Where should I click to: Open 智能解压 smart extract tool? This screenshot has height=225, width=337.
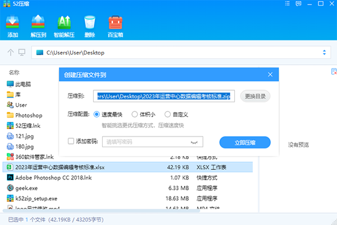pyautogui.click(x=65, y=25)
